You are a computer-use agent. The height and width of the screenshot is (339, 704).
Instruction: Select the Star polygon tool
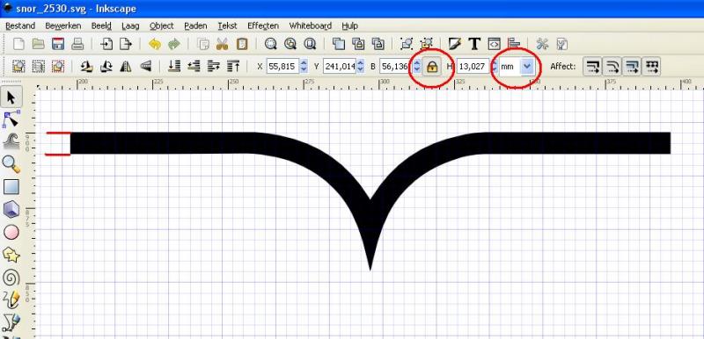click(11, 256)
